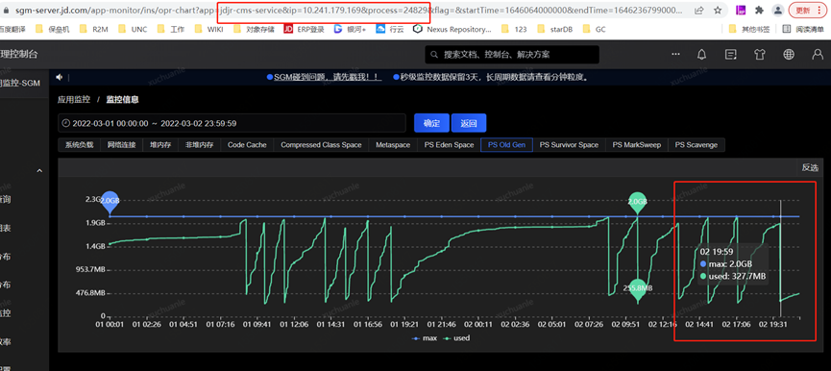Screen dimensions: 831x371
Task: Collapse the sidebar menu chevron
Action: coord(39,171)
